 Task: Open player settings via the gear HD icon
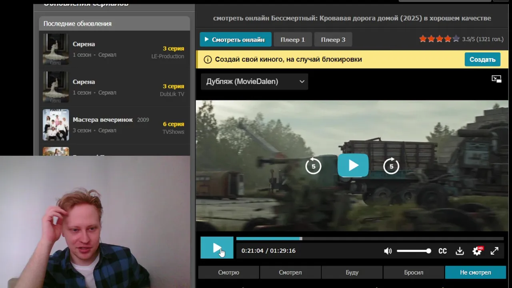tap(477, 251)
